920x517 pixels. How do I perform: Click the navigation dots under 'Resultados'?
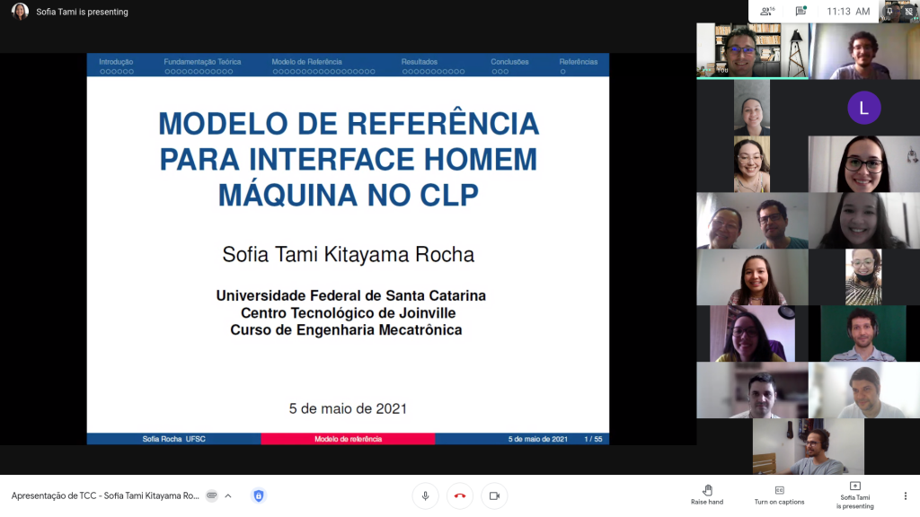tap(434, 72)
